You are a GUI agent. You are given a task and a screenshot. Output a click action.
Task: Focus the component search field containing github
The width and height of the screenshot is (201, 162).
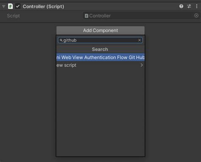coord(100,40)
